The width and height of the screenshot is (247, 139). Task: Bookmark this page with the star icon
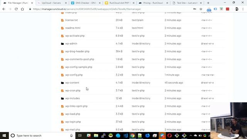(201, 9)
